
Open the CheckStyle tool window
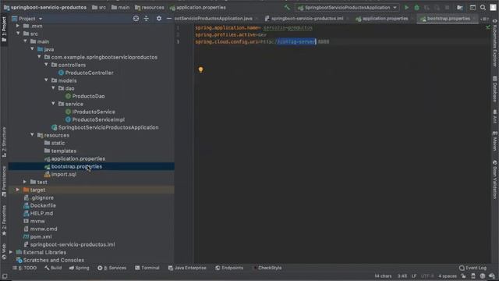click(267, 268)
